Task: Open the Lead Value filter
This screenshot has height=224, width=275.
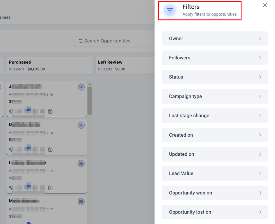Action: click(215, 173)
